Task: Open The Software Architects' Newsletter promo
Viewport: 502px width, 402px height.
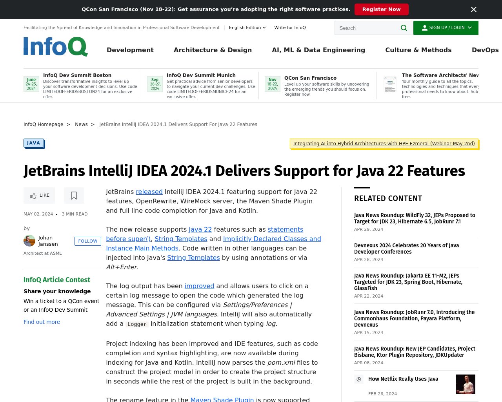Action: [x=440, y=75]
